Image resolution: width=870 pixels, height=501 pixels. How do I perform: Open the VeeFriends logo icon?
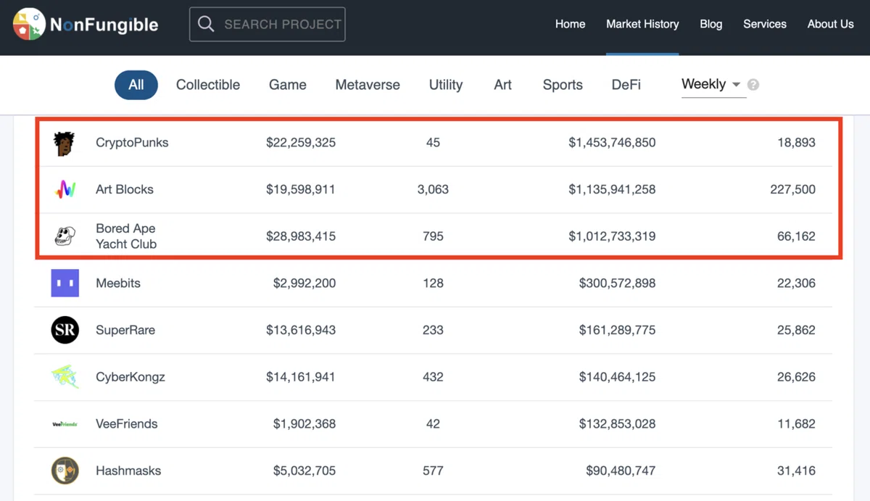[65, 423]
